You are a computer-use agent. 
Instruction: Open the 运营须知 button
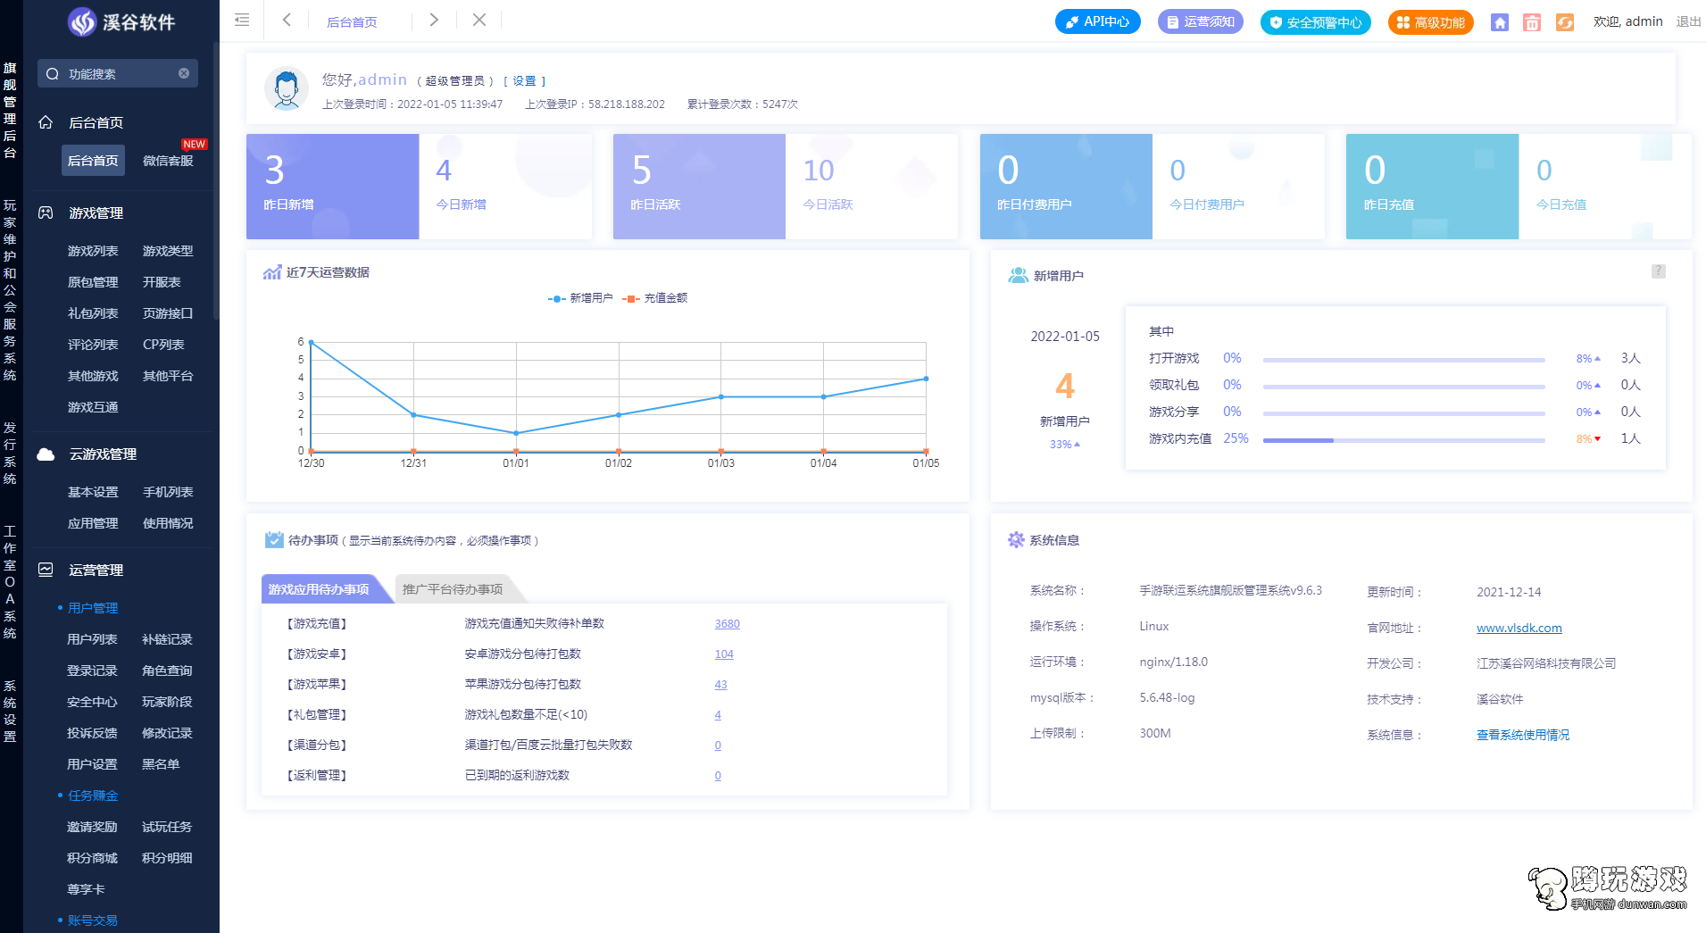tap(1201, 21)
